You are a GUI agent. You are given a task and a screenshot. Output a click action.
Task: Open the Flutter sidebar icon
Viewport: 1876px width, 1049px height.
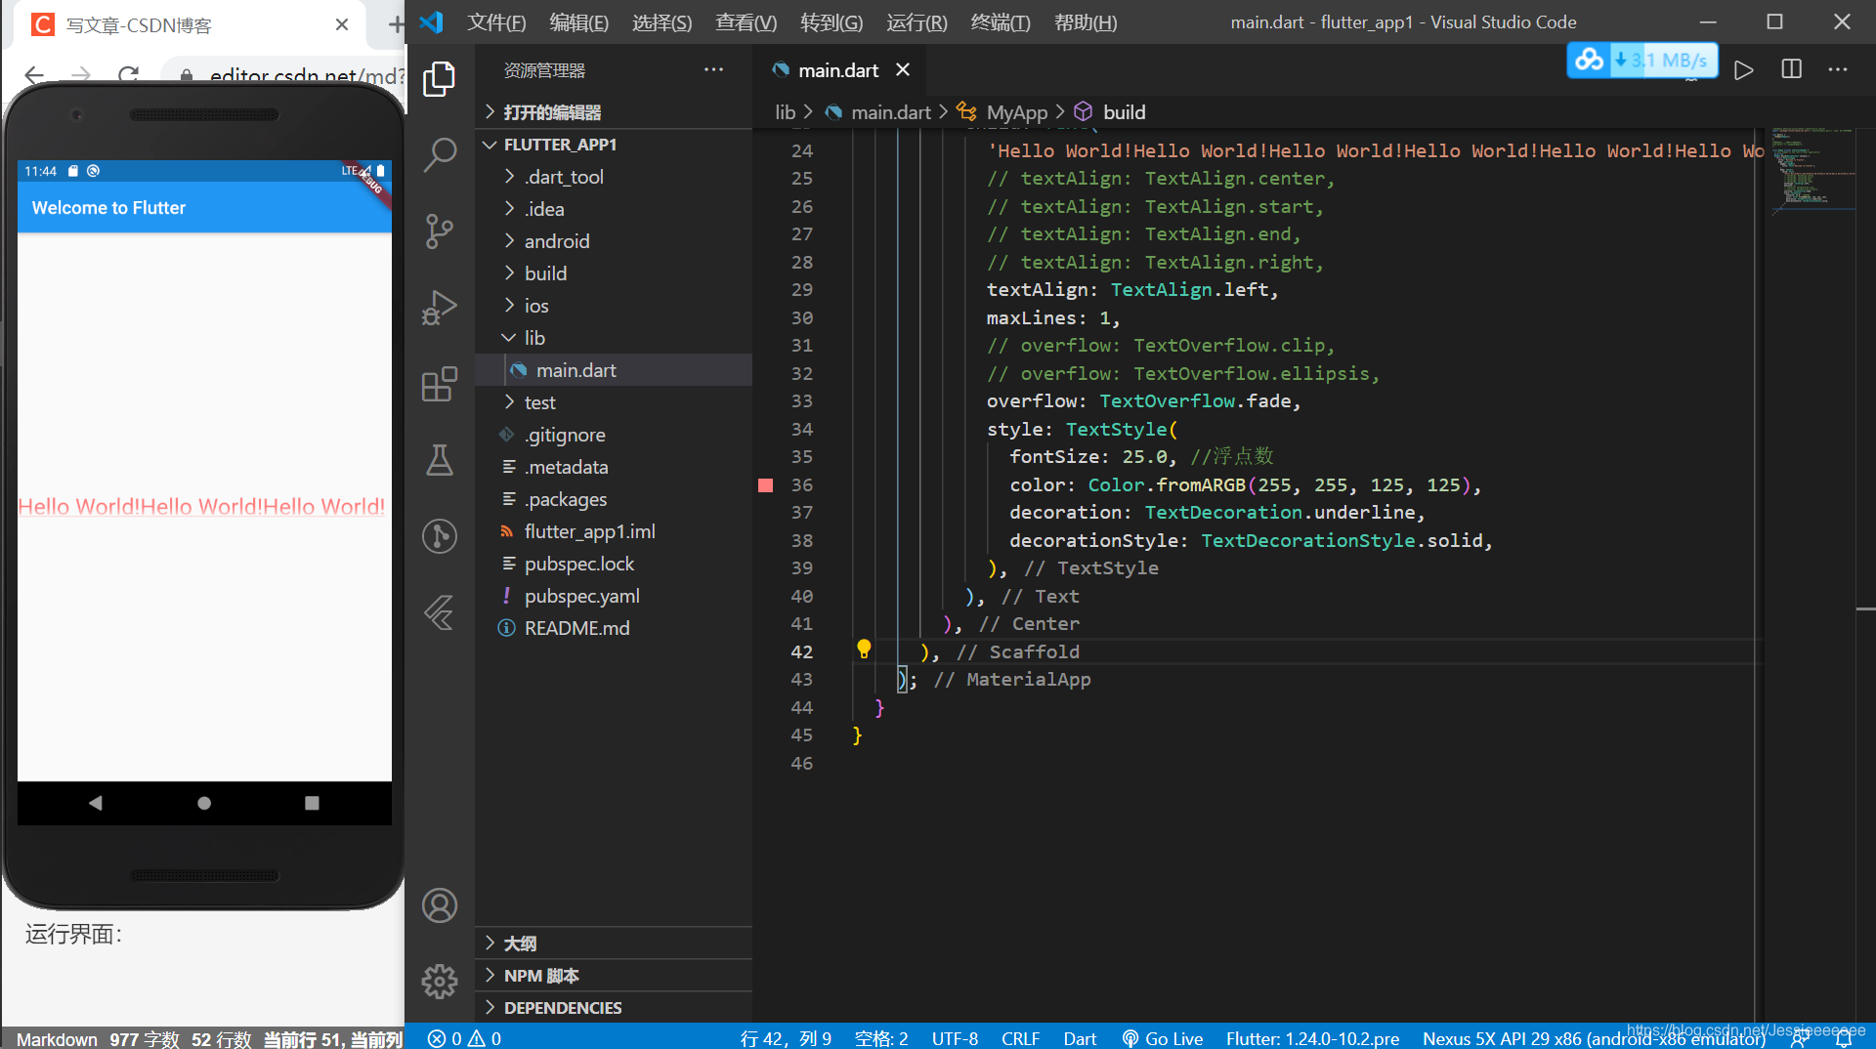pyautogui.click(x=440, y=612)
